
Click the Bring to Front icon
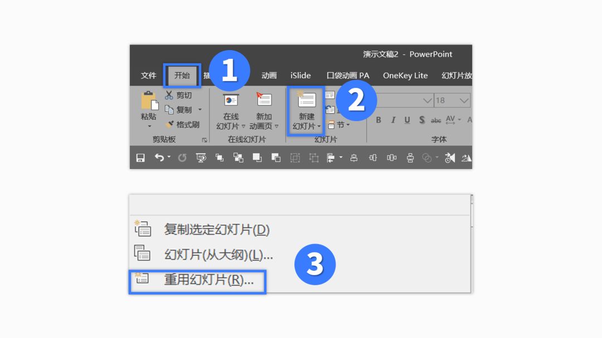pos(257,158)
